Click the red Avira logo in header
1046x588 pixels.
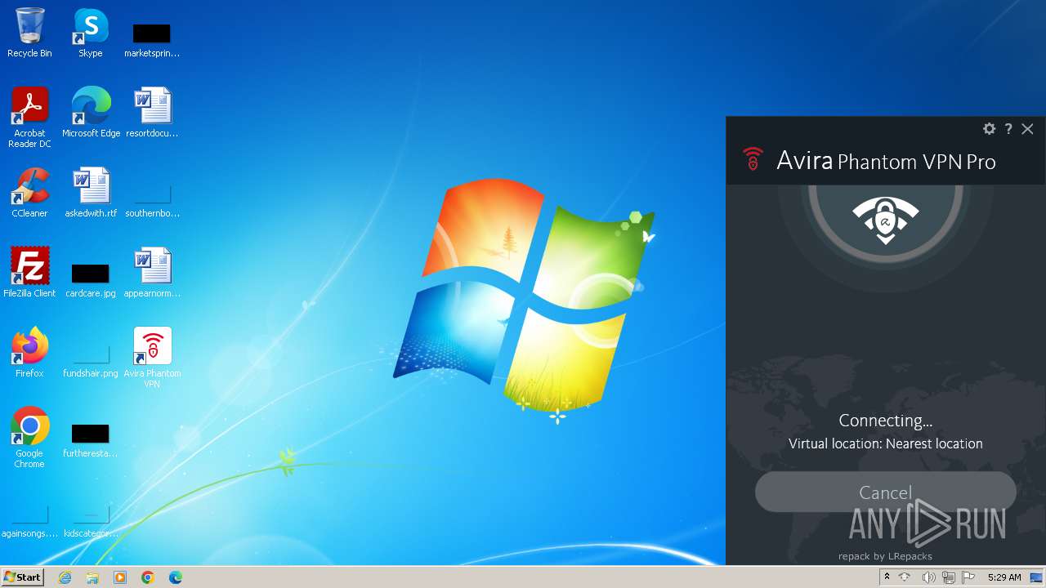(753, 159)
